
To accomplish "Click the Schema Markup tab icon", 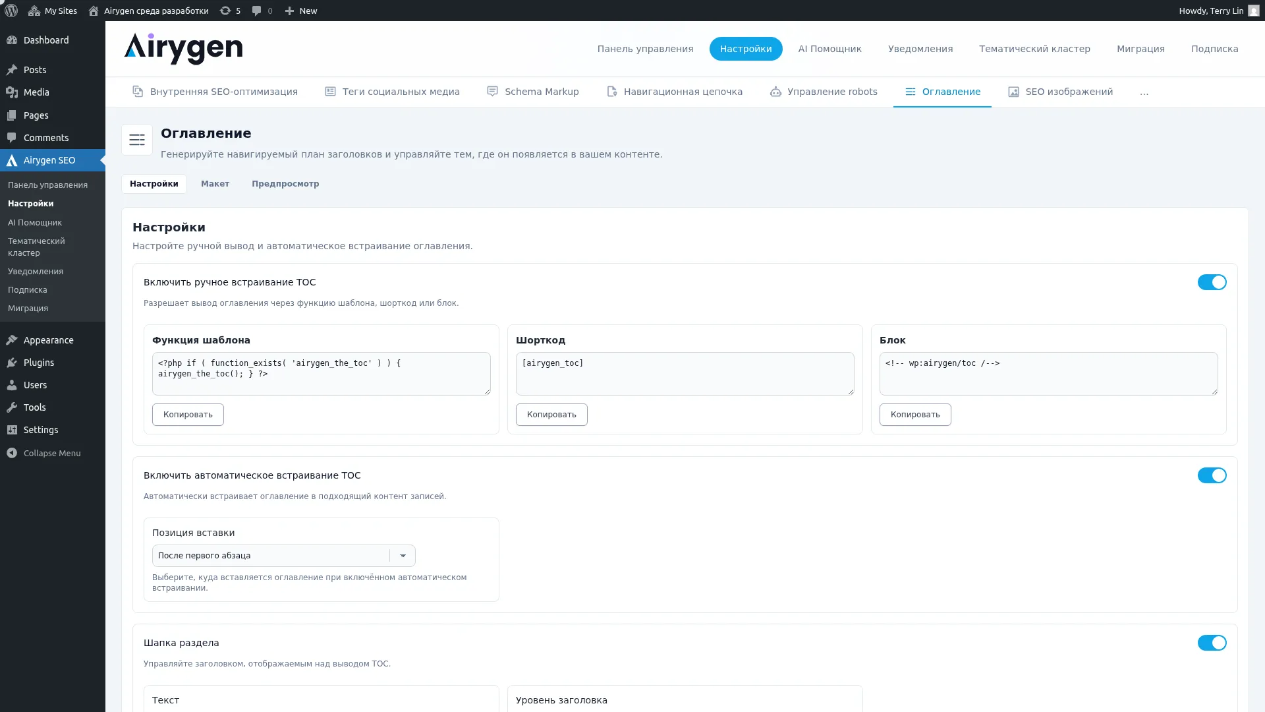I will pyautogui.click(x=492, y=92).
